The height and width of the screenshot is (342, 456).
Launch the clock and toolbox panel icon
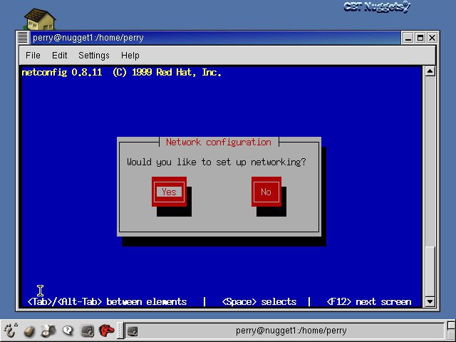(x=48, y=331)
